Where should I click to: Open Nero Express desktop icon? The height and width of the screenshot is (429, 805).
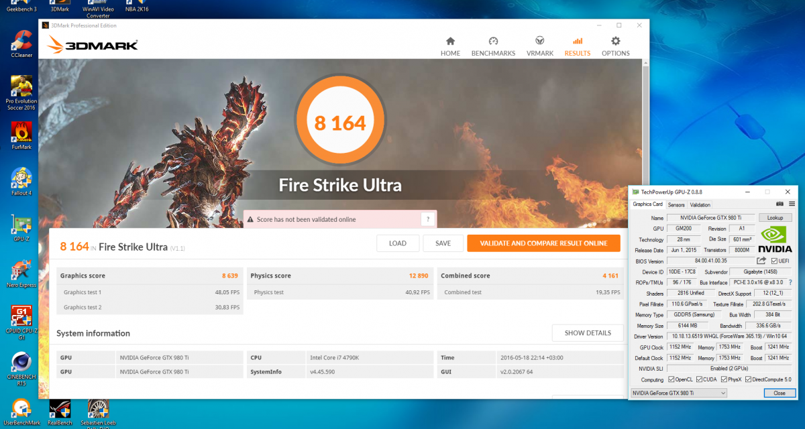click(21, 273)
